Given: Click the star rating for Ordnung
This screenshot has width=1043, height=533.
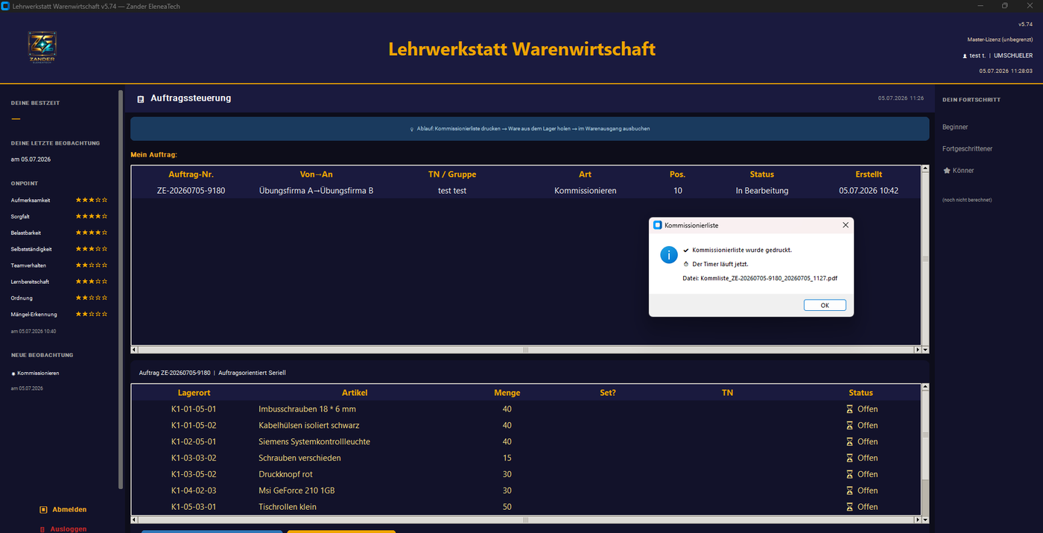Looking at the screenshot, I should [92, 298].
